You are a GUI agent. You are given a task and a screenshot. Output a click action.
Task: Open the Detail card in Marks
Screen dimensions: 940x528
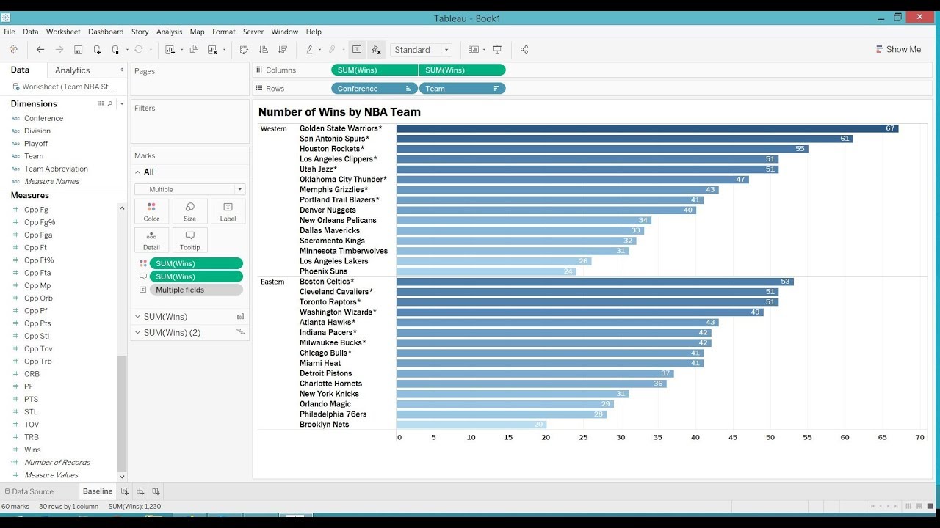pos(151,240)
